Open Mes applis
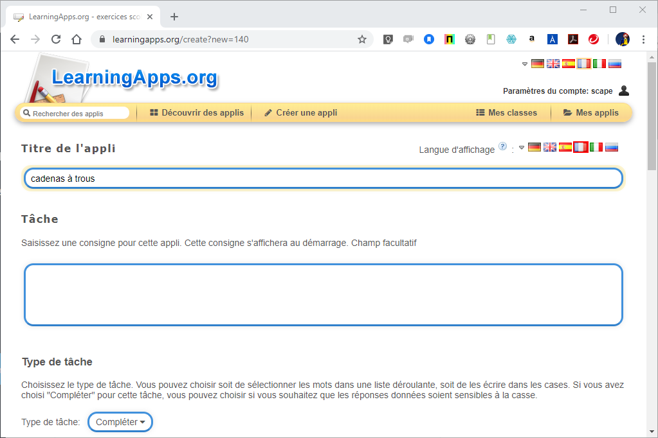Viewport: 658px width, 438px height. [x=591, y=113]
